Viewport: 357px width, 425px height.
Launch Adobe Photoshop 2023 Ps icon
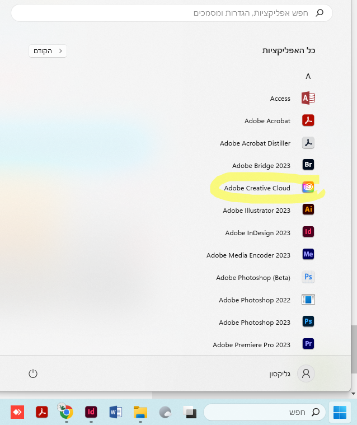coord(308,321)
